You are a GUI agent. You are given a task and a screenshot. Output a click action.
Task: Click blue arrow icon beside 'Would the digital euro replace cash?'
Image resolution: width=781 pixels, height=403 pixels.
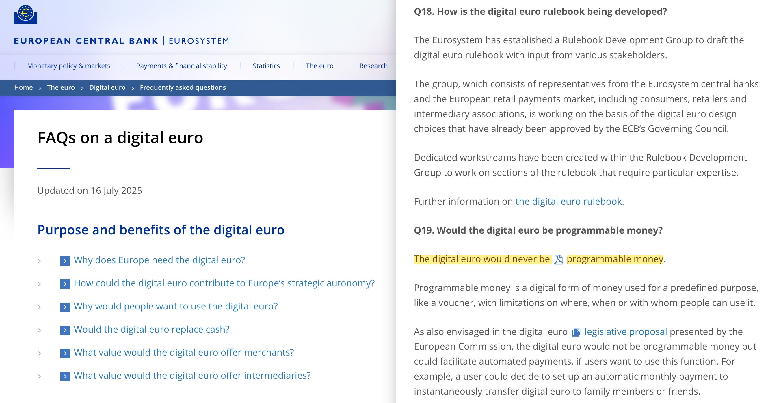coord(65,330)
